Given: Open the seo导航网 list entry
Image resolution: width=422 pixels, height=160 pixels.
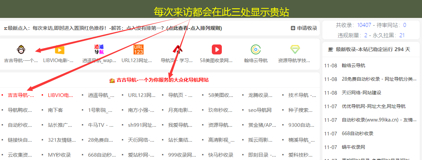Looking at the screenshot, I should (x=260, y=110).
